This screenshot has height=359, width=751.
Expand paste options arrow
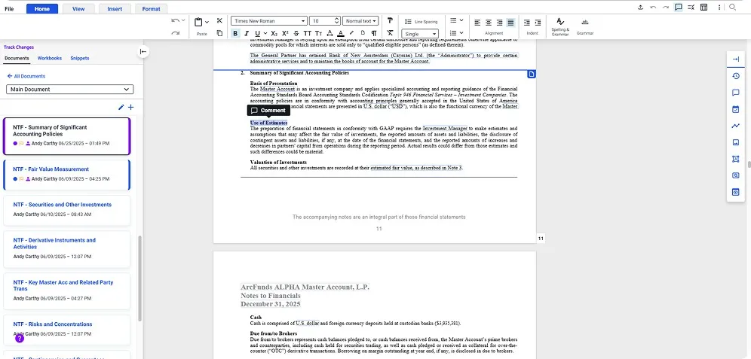[207, 22]
